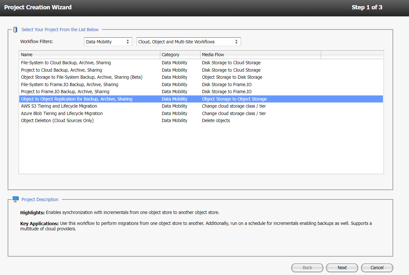409x275 pixels.
Task: Click the monitor icon beside Project Description
Action: click(x=15, y=200)
